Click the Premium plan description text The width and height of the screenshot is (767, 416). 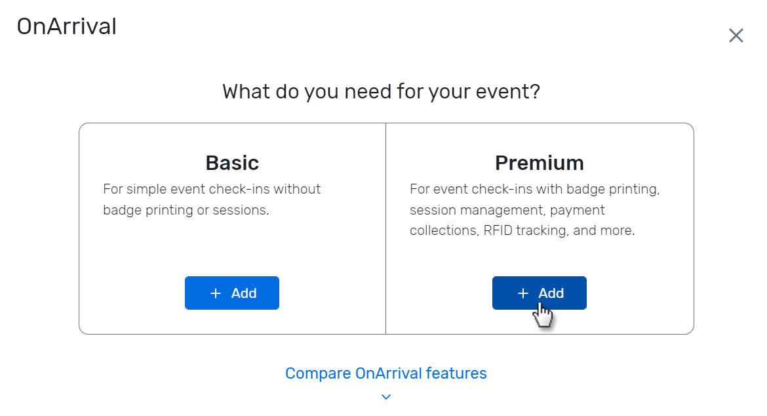coord(534,210)
